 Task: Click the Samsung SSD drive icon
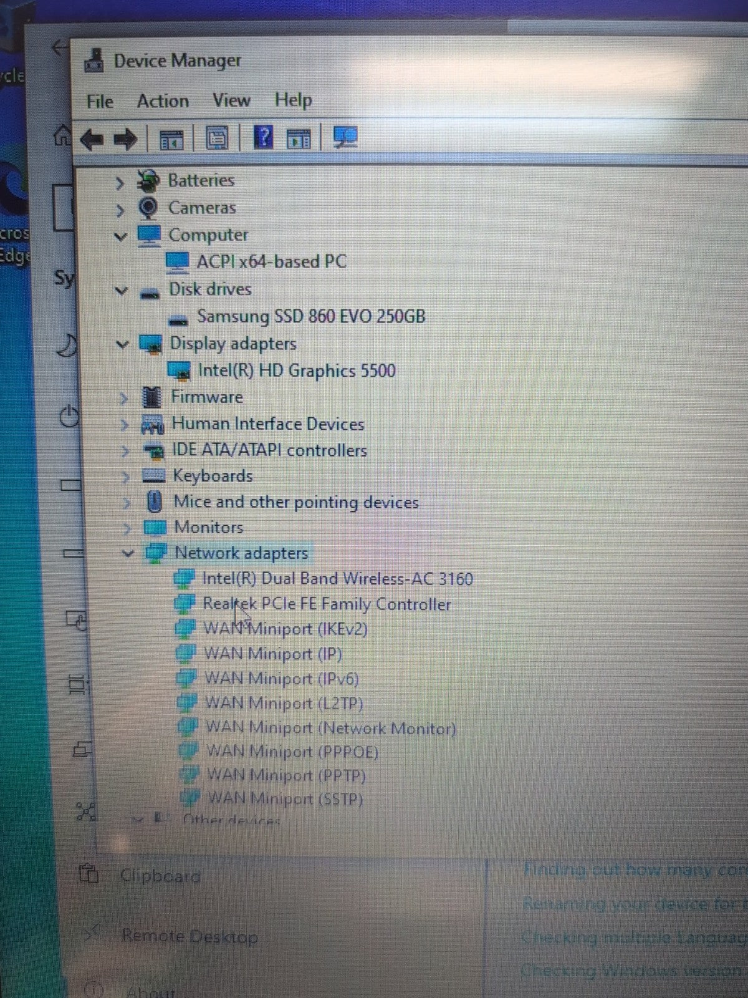pos(178,320)
